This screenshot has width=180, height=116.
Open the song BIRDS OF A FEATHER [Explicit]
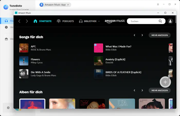coord(123,72)
